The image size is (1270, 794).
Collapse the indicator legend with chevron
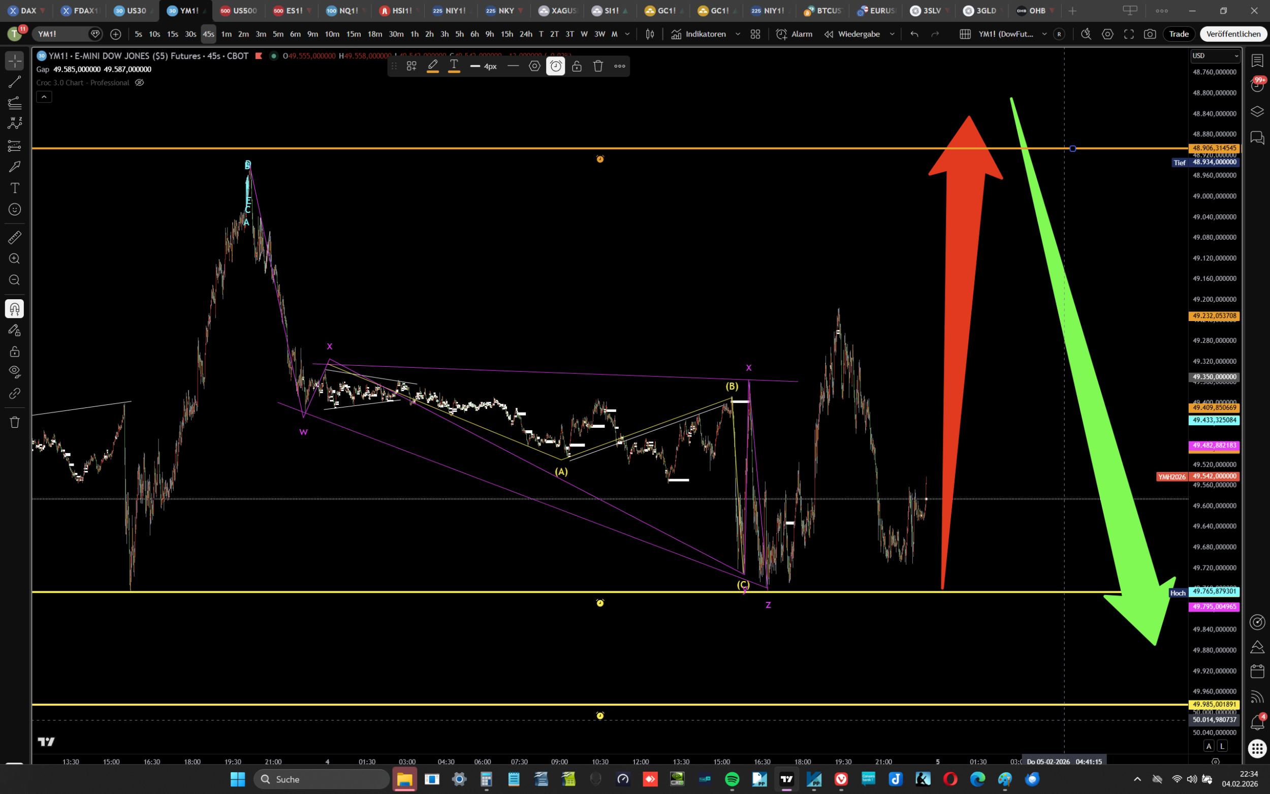pos(44,97)
